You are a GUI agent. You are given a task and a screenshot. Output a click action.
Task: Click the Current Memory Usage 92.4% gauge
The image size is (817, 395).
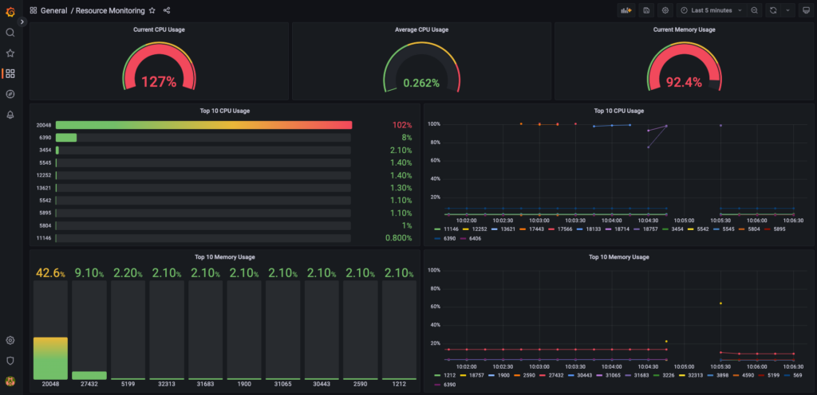(684, 66)
